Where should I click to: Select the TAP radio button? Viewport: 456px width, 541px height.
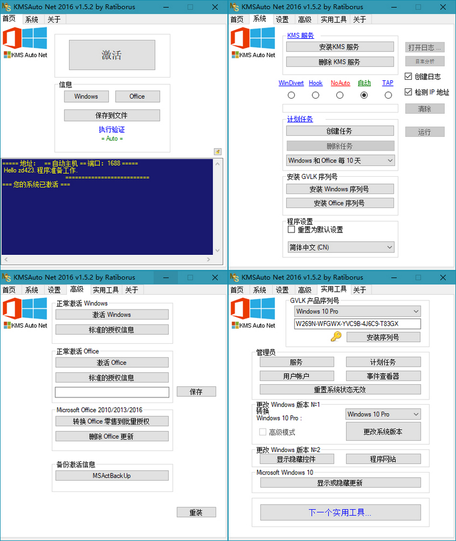point(388,95)
